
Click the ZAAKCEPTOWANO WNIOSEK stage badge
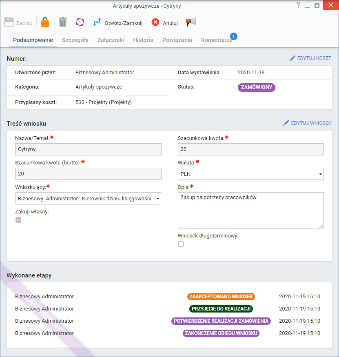[221, 297]
